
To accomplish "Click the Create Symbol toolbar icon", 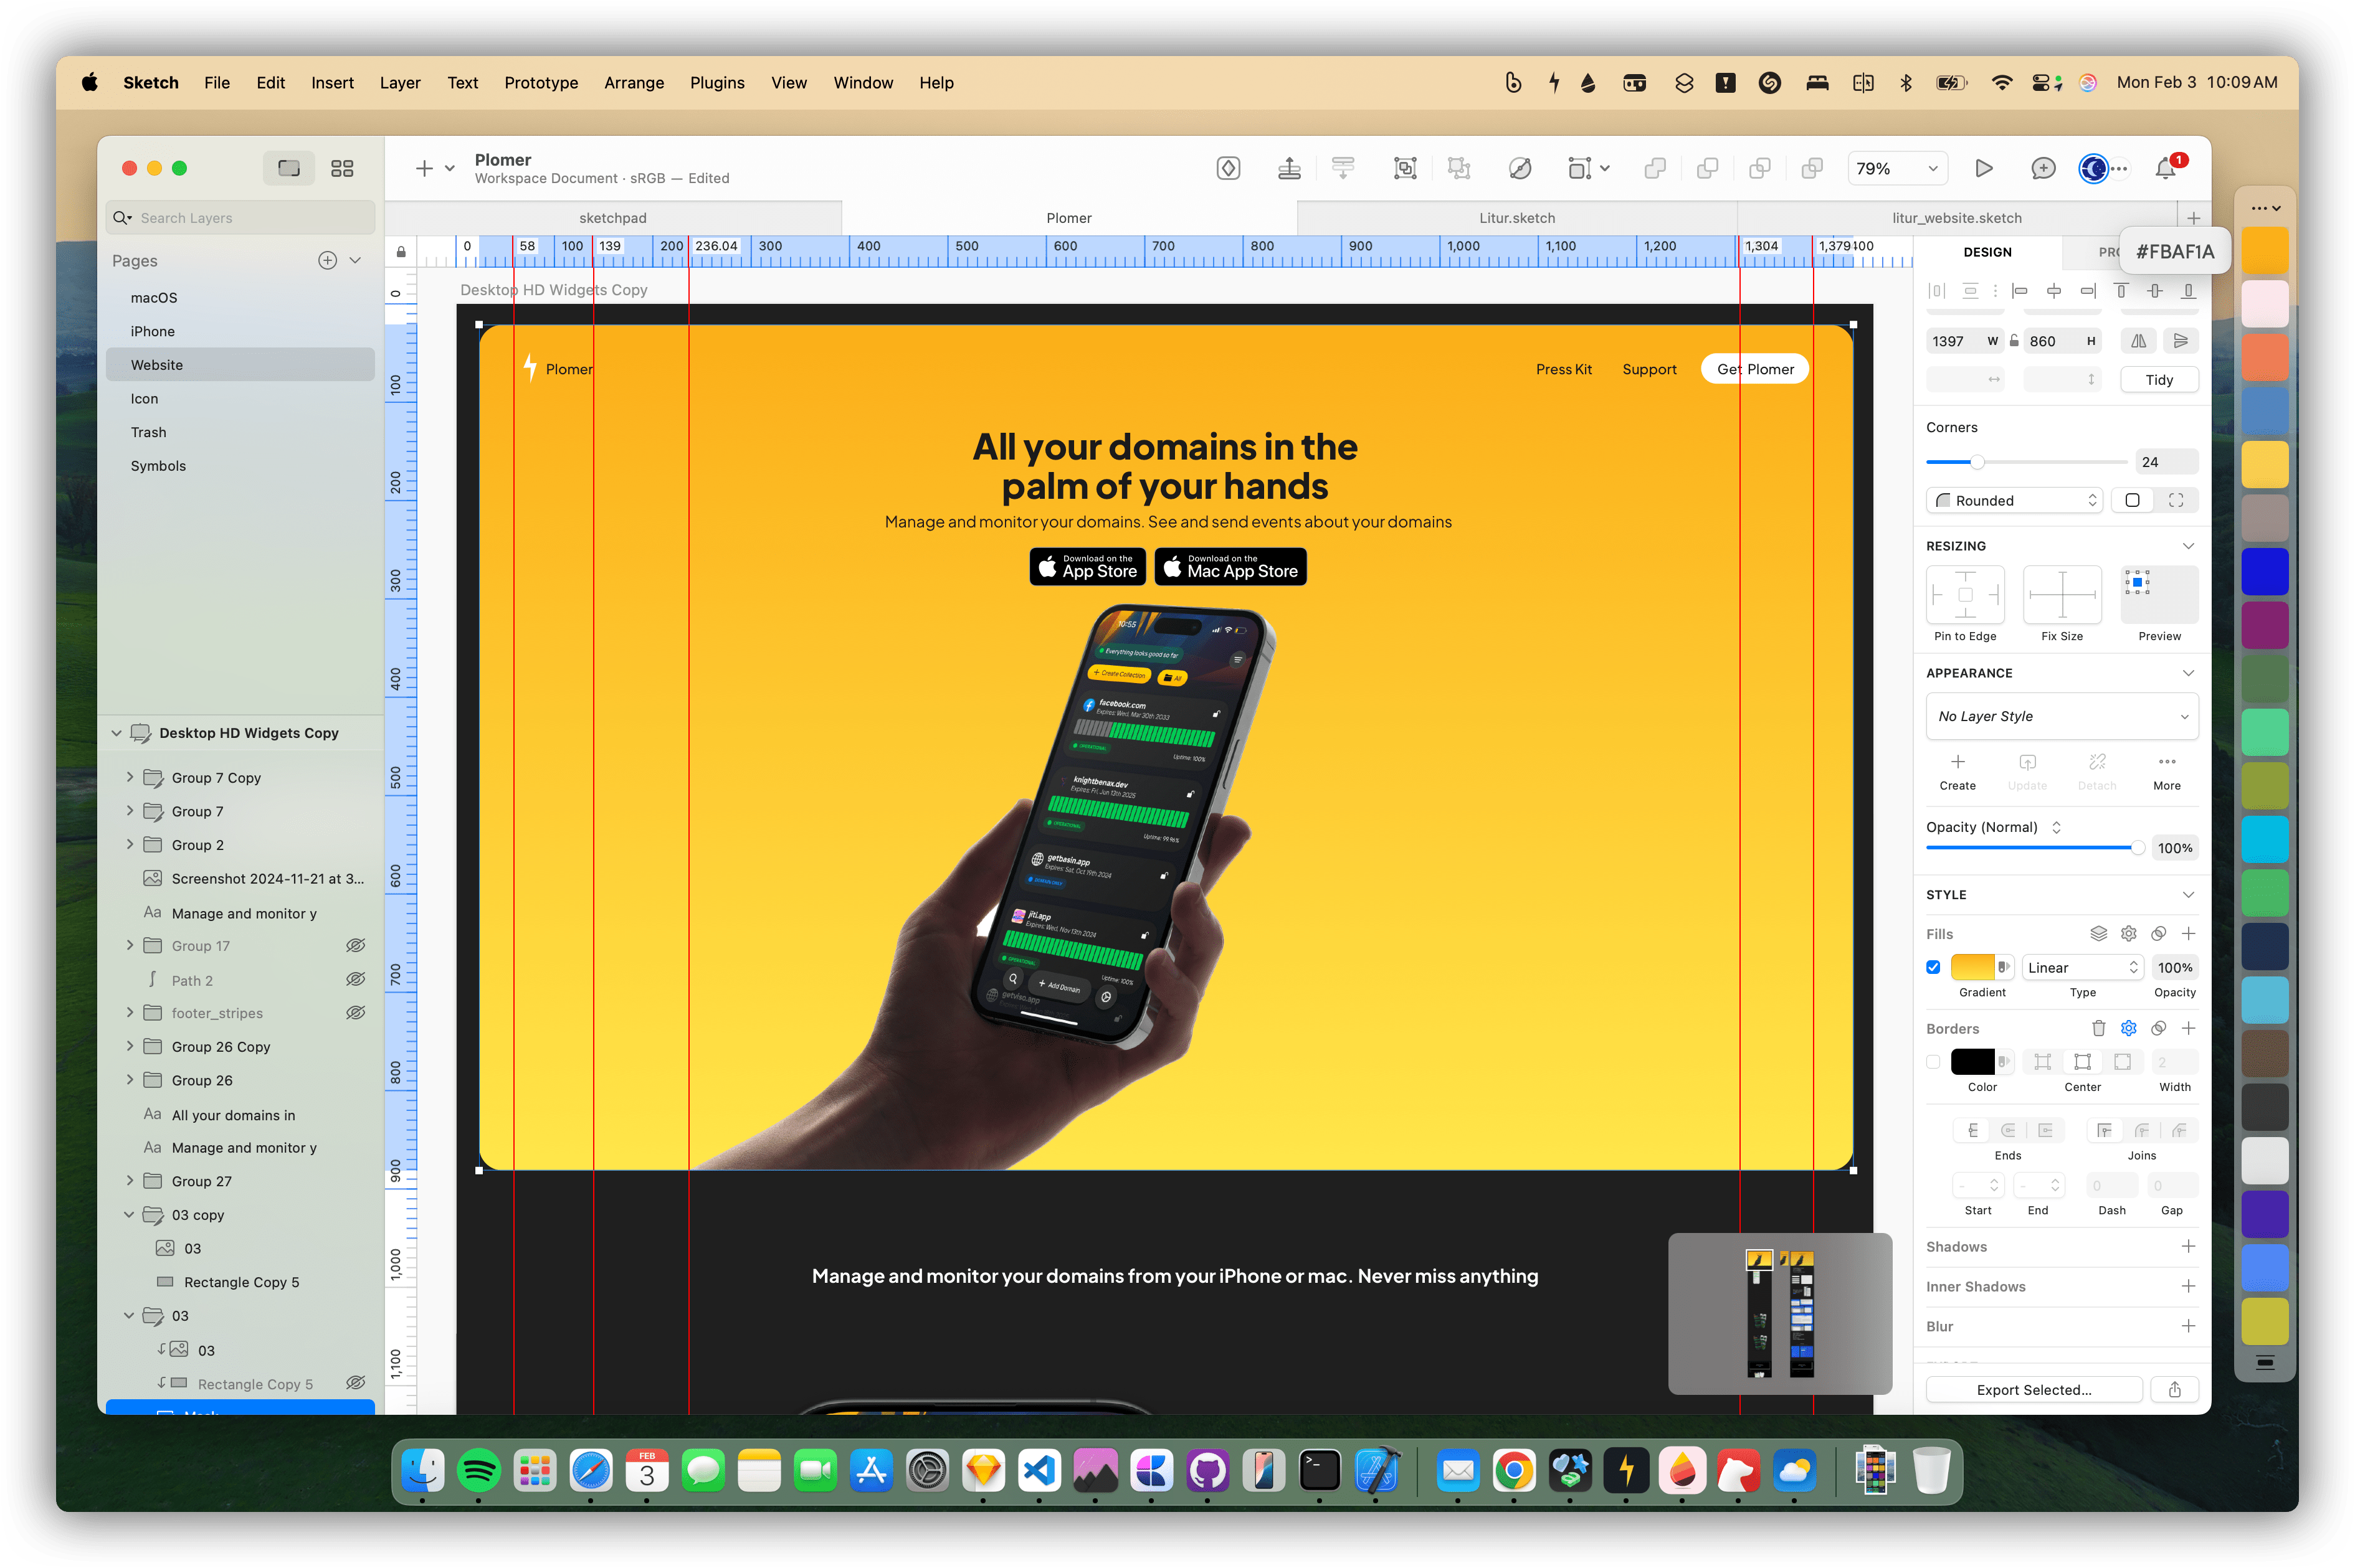I will click(x=1229, y=168).
